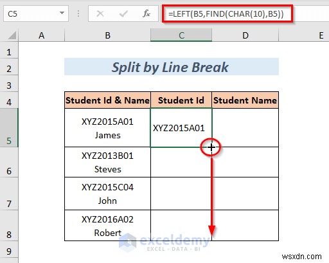Select empty Student Name cell beside John
This screenshot has height=263, width=329.
click(245, 194)
